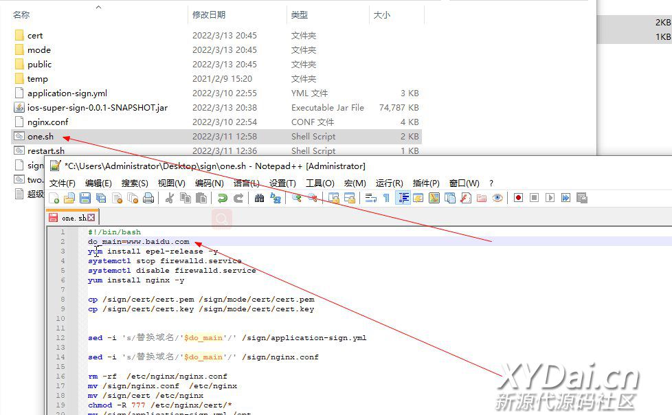This screenshot has width=672, height=415.
Task: Click the Cut scissors icon
Action: (x=169, y=198)
